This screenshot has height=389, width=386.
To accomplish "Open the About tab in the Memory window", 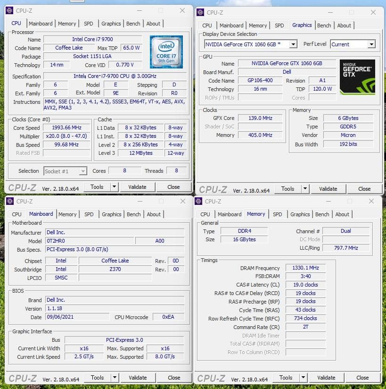I will coord(342,214).
